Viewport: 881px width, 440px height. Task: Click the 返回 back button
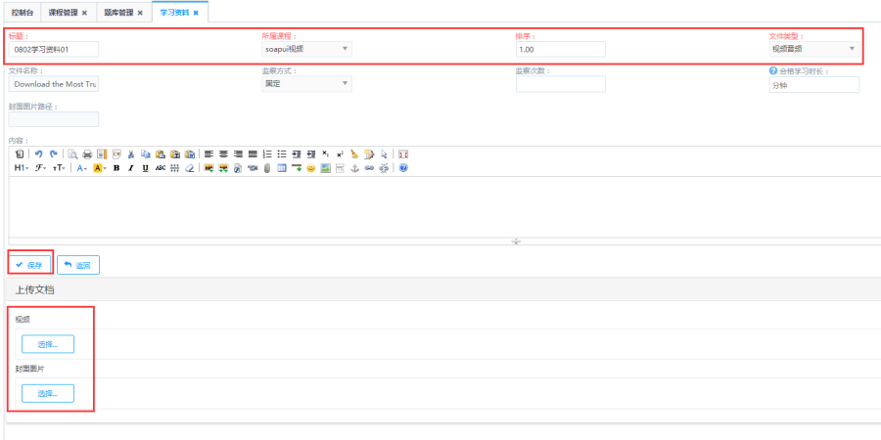[77, 265]
